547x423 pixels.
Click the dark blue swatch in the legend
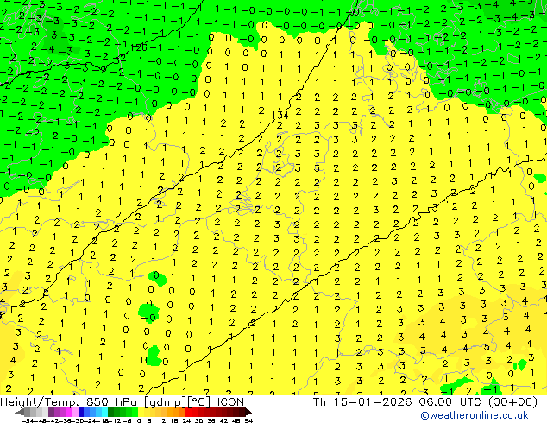pos(81,412)
